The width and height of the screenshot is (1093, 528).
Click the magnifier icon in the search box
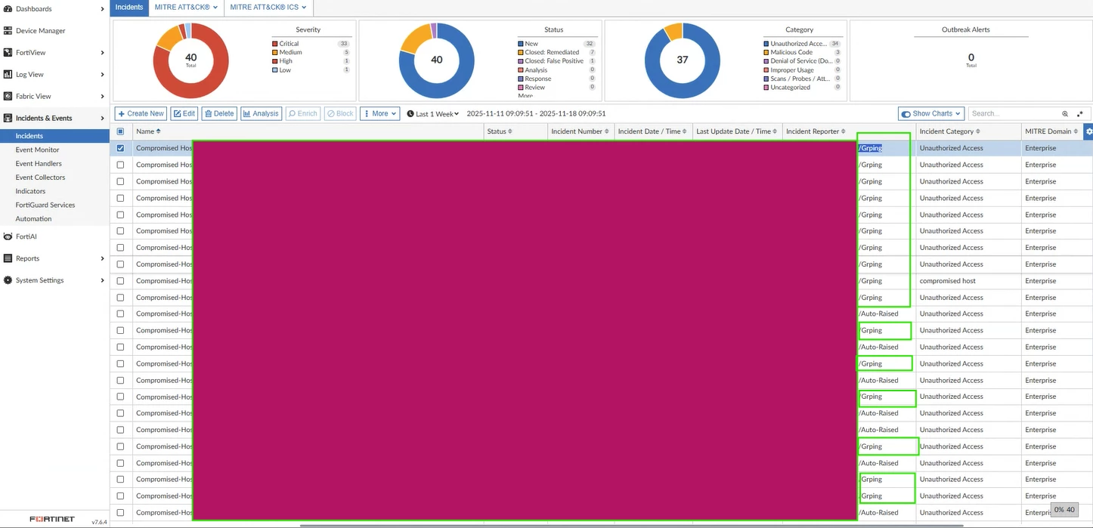(1065, 114)
